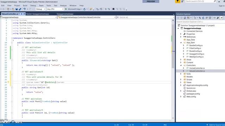Expand the References node
Image resolution: width=225 pixels, height=126 pixels.
(181, 37)
